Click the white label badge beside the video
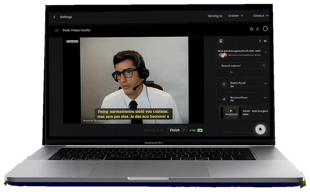The width and height of the screenshot is (310, 192). 72,41
